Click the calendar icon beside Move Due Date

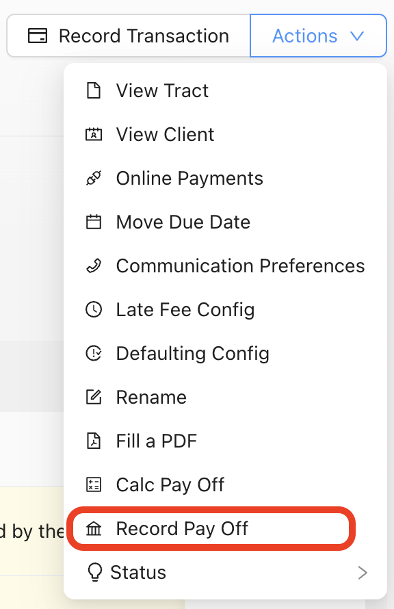point(94,222)
